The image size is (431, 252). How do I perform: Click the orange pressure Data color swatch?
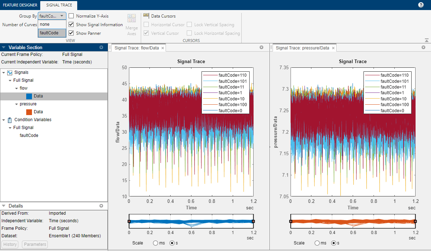click(x=29, y=112)
